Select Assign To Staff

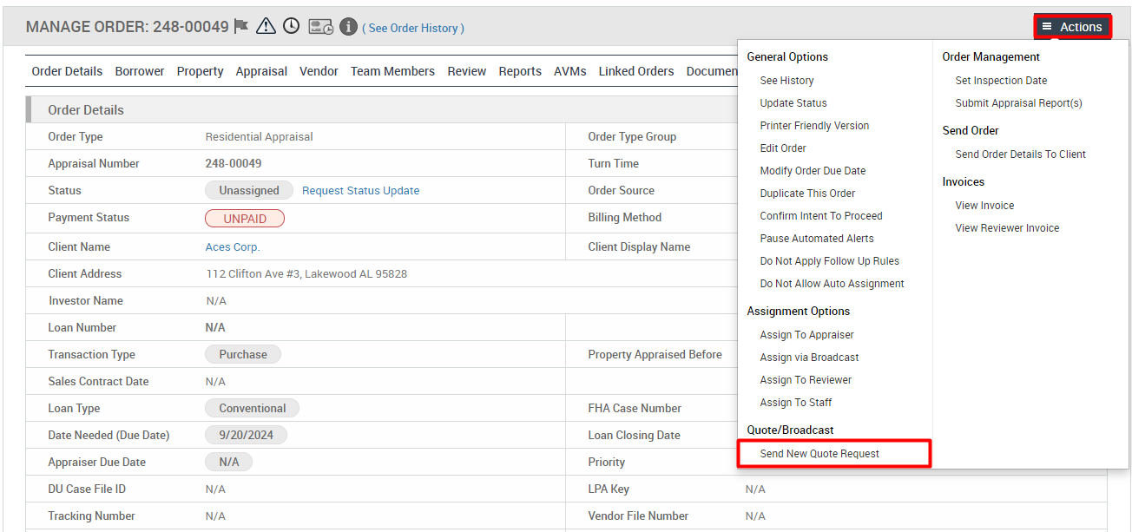pyautogui.click(x=796, y=403)
